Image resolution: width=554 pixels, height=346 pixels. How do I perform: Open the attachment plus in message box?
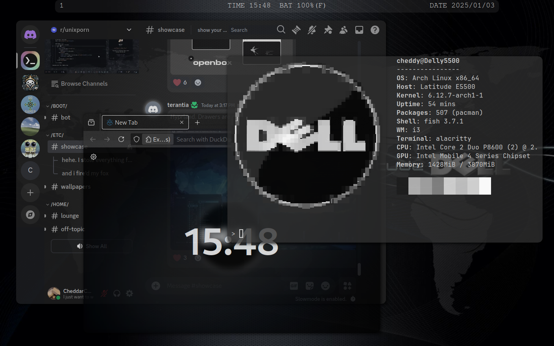pos(156,286)
